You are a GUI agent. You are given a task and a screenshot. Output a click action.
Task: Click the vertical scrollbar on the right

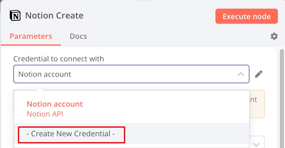282,92
